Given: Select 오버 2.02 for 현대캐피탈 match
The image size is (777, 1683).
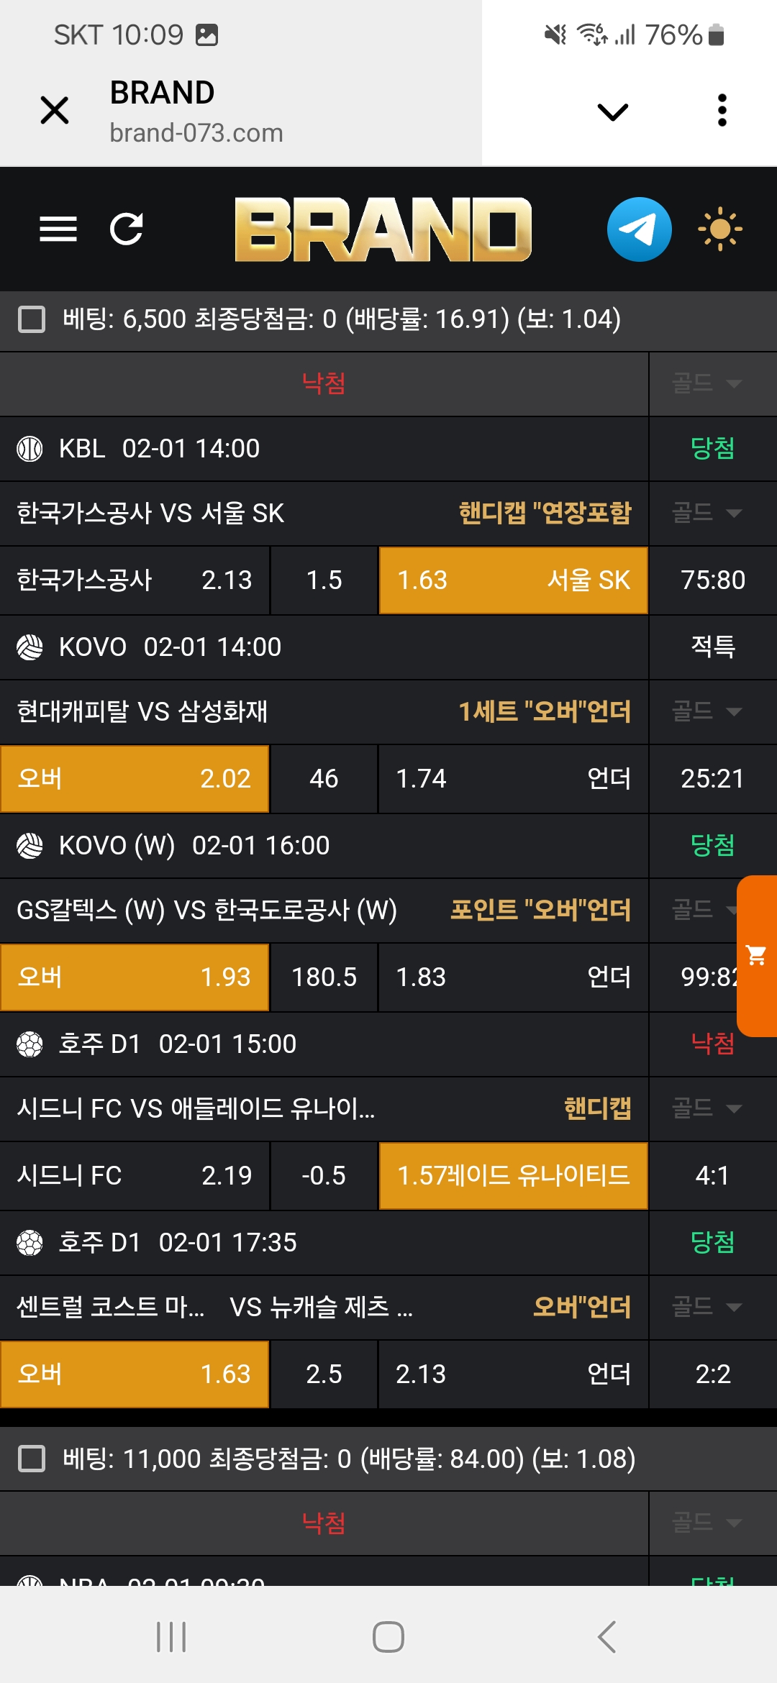Looking at the screenshot, I should click(135, 779).
